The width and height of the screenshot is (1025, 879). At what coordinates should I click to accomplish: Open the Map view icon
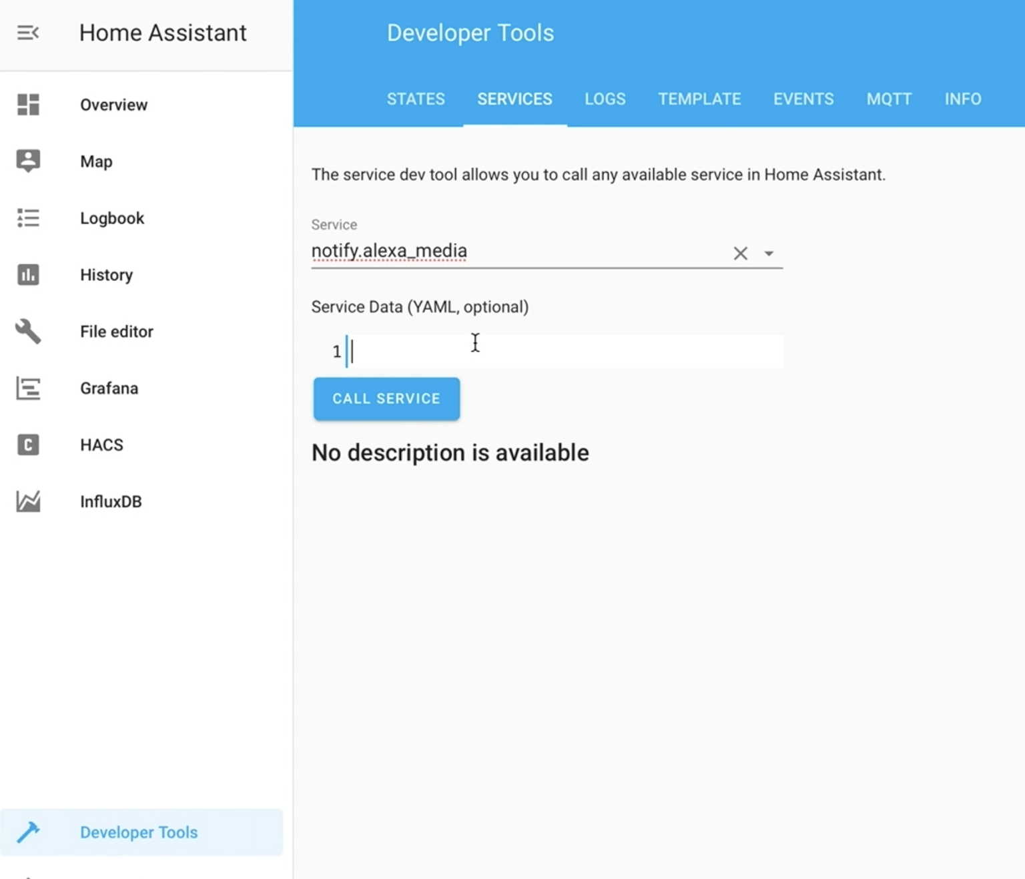(28, 161)
